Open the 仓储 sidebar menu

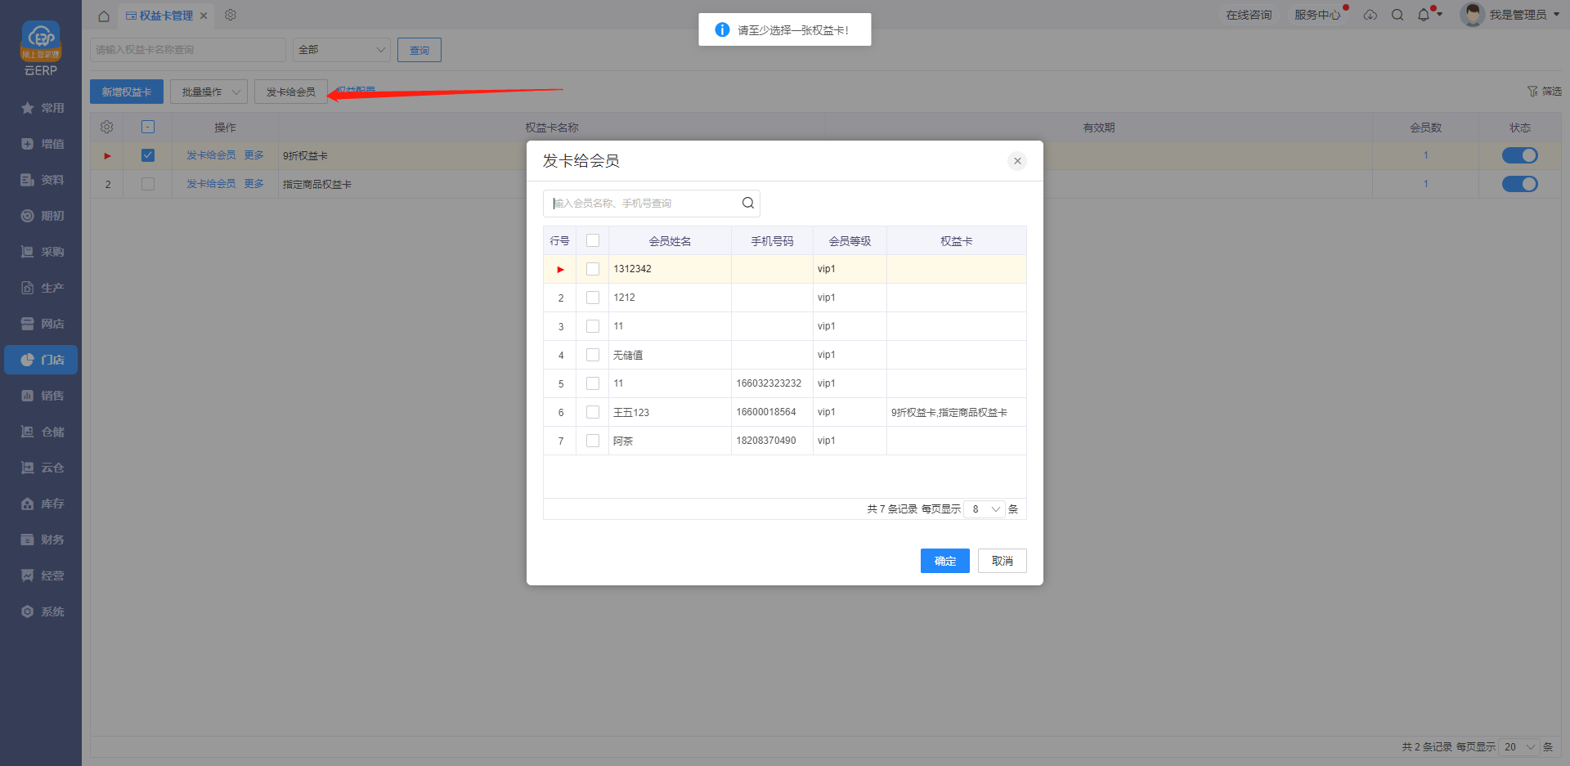(x=41, y=432)
